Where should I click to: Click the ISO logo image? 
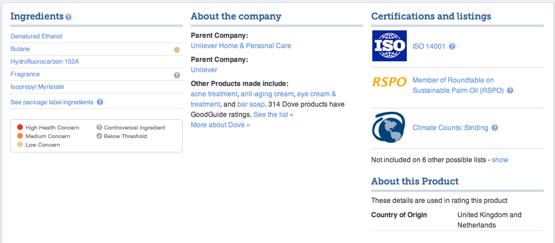click(389, 46)
